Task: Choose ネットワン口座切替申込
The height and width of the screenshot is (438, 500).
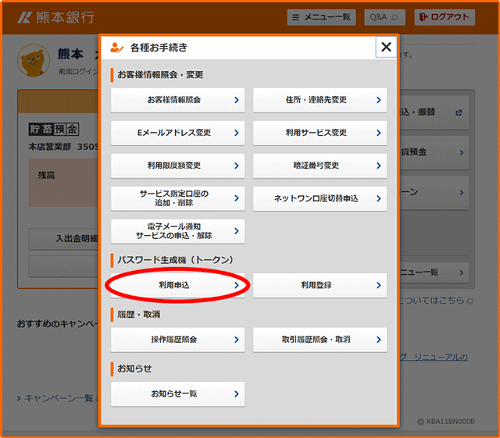Action: coord(320,198)
